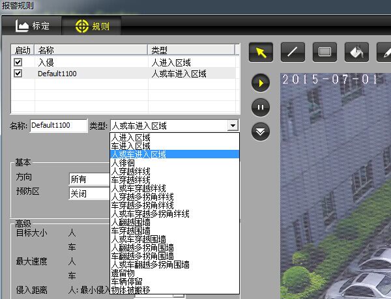Screen dimensions: 391x299
Task: Select the Default1100 row in rule list
Action: (x=123, y=74)
